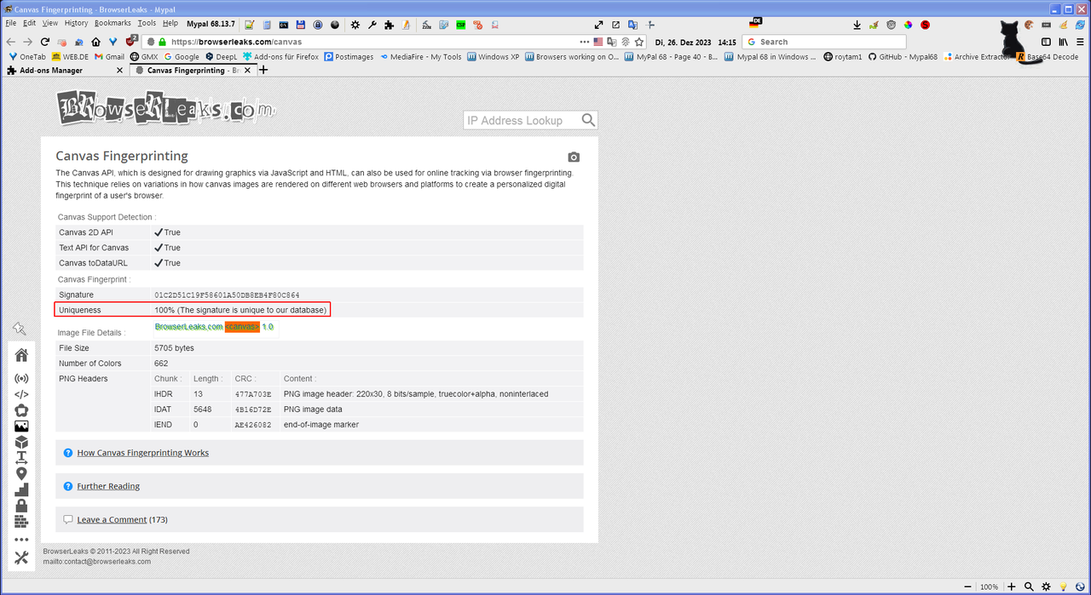
Task: Open a new tab with plus button
Action: tap(263, 70)
